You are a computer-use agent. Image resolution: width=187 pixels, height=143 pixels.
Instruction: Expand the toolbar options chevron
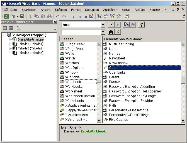tap(184, 16)
